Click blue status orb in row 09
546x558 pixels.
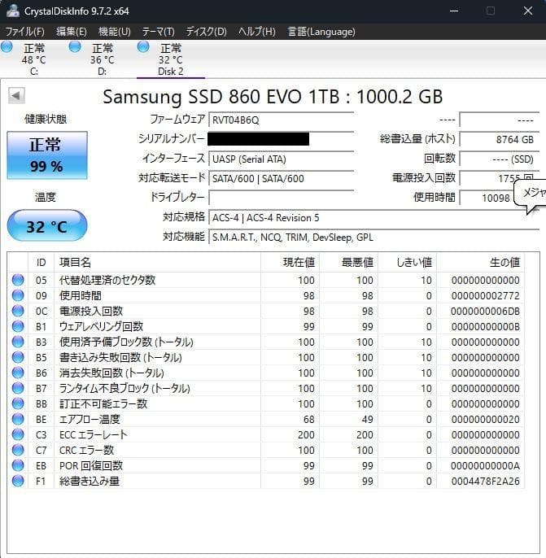click(18, 295)
